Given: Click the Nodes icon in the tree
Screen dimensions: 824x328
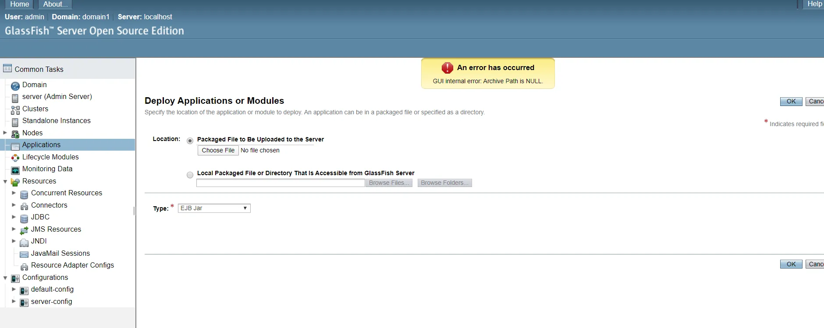Looking at the screenshot, I should tap(15, 134).
